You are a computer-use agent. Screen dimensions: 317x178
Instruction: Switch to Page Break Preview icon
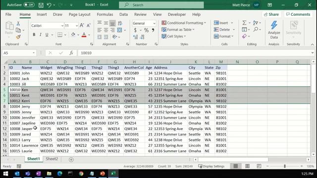(x=259, y=166)
